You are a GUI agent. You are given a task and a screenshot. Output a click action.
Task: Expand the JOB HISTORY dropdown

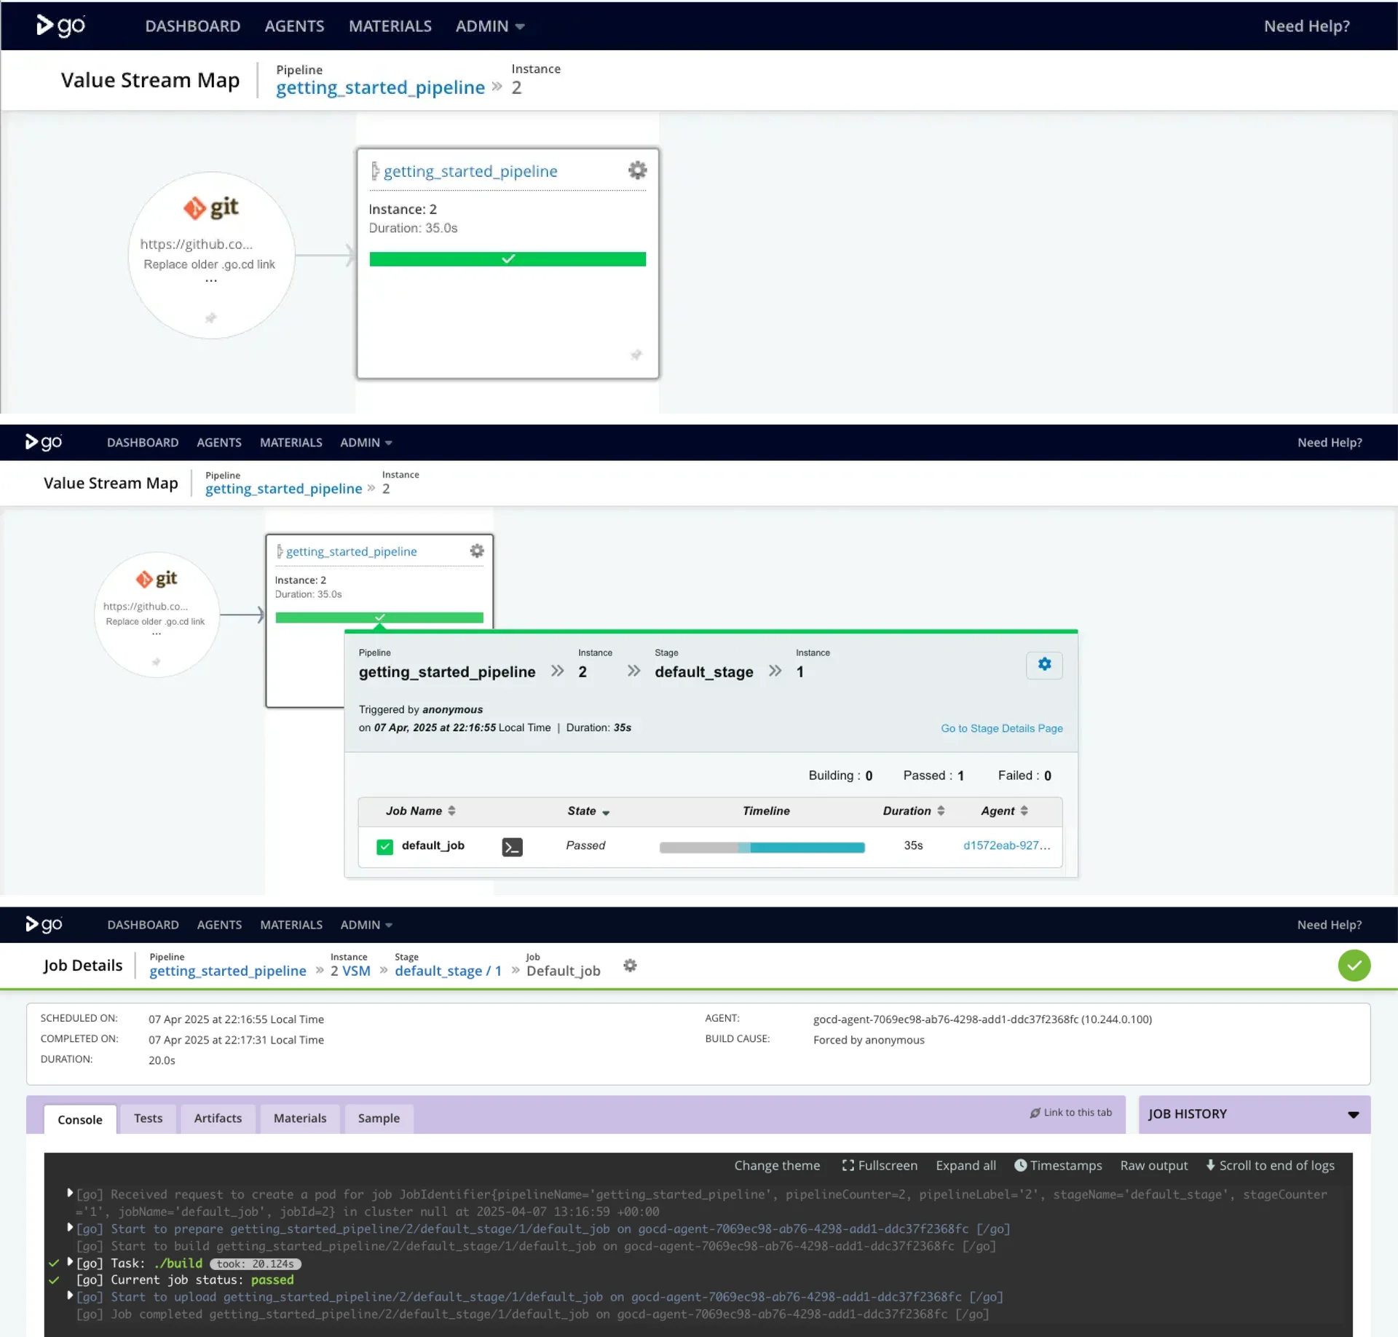(1352, 1114)
